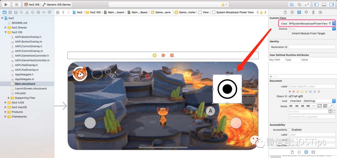Viewport: 337px width, 158px height.
Task: Select the Exit dock icon
Action: pyautogui.click(x=172, y=55)
